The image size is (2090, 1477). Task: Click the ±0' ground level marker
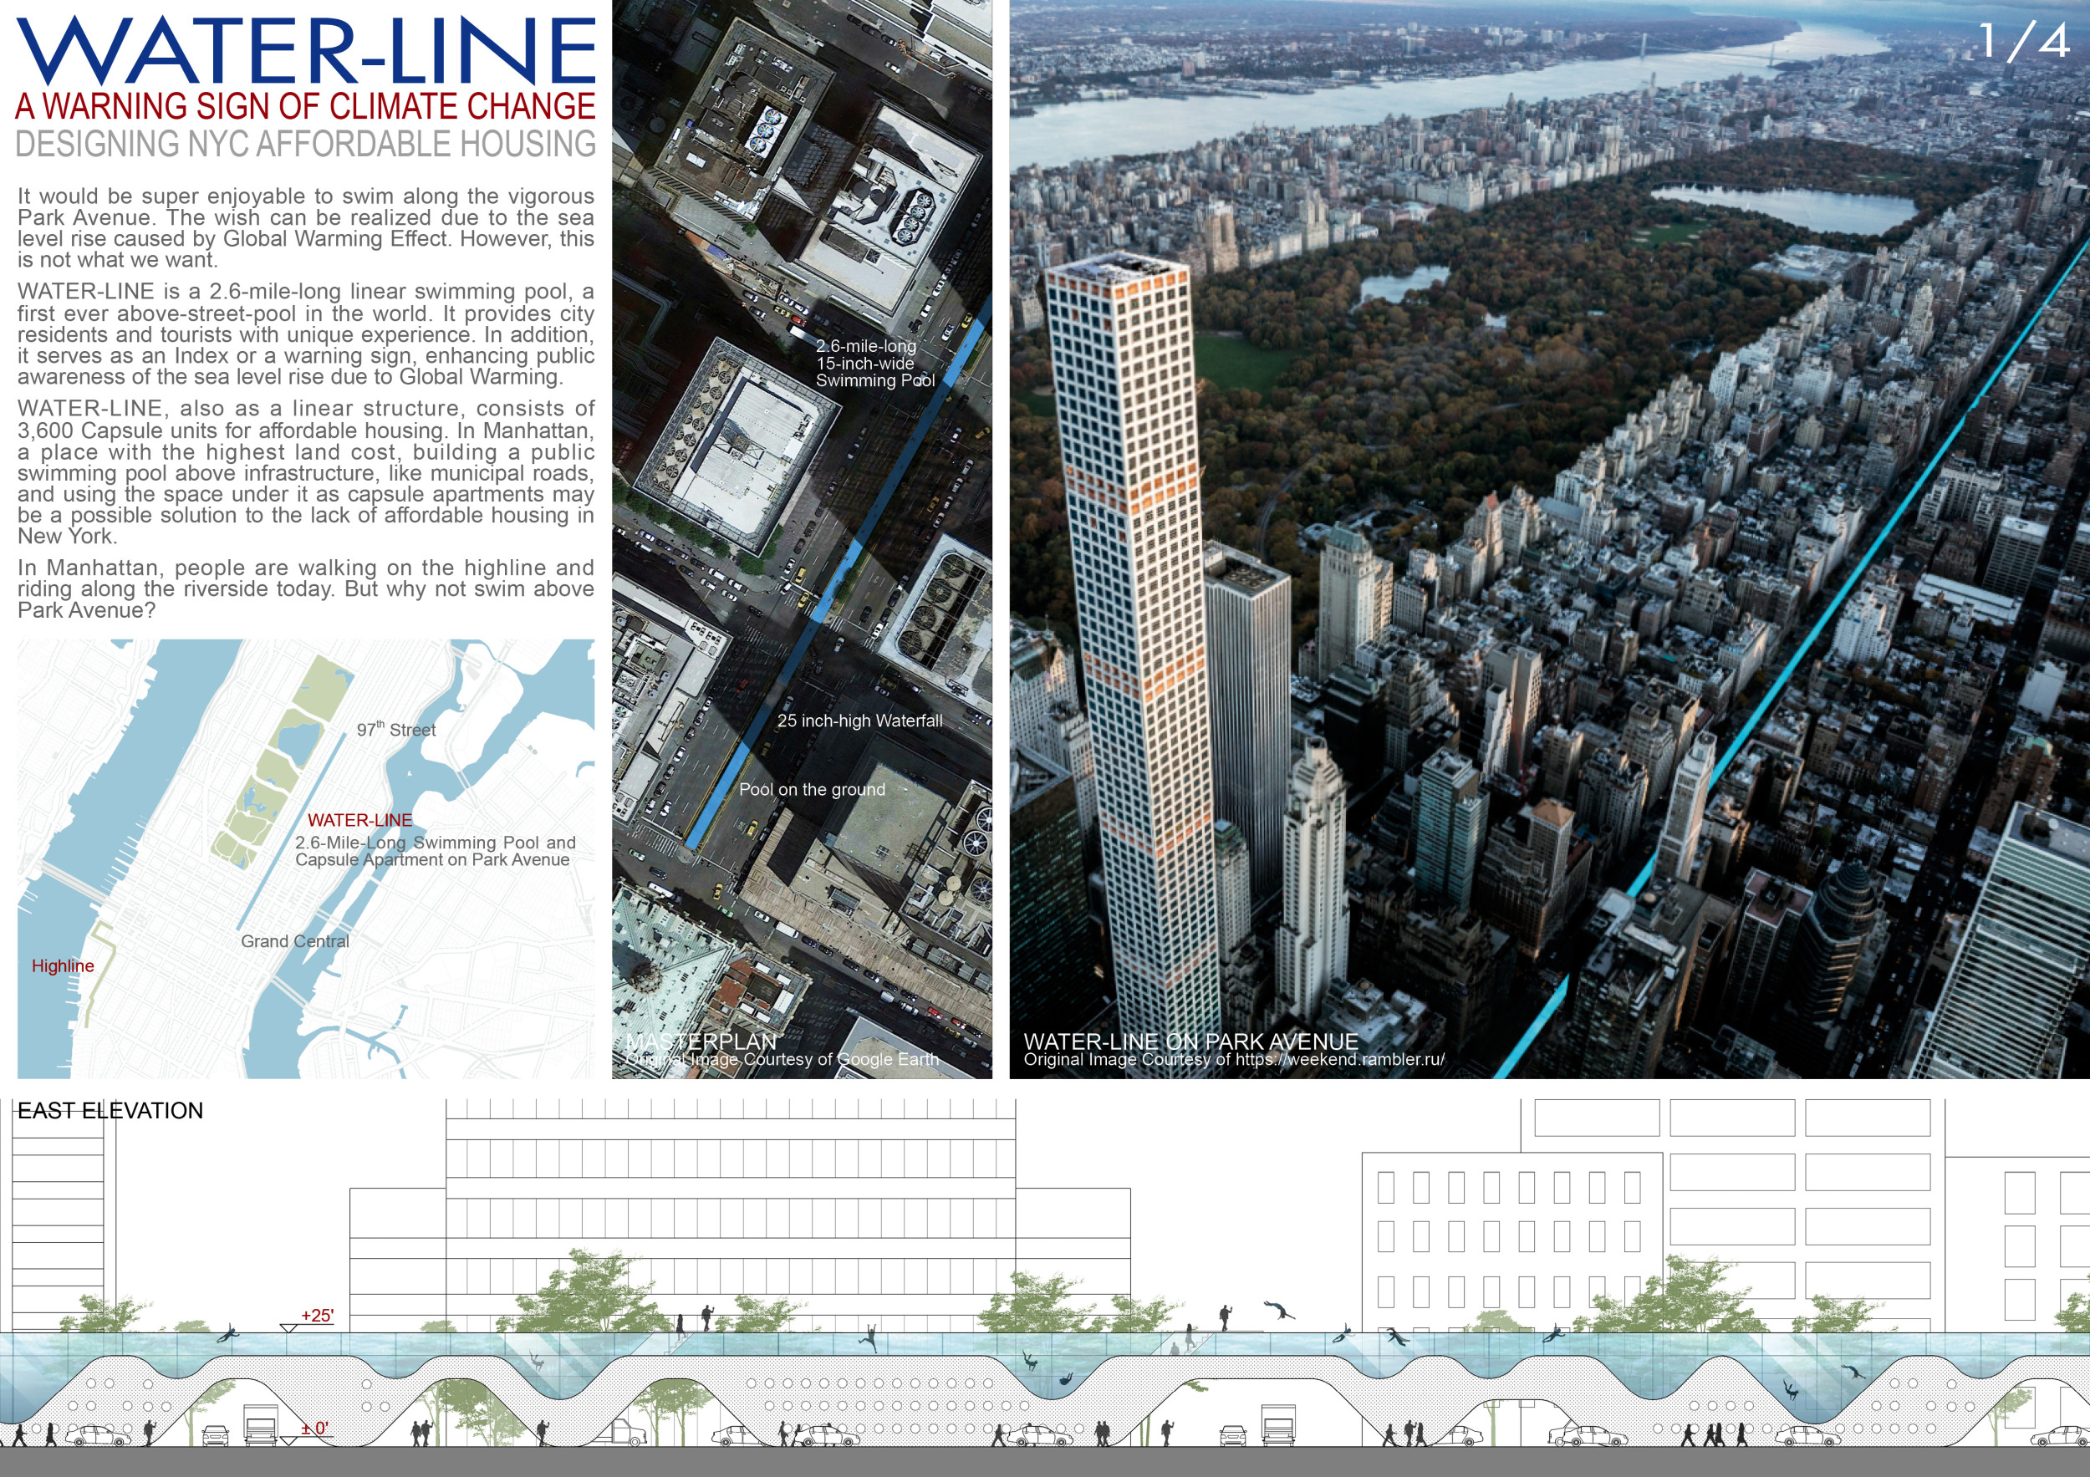(314, 1429)
